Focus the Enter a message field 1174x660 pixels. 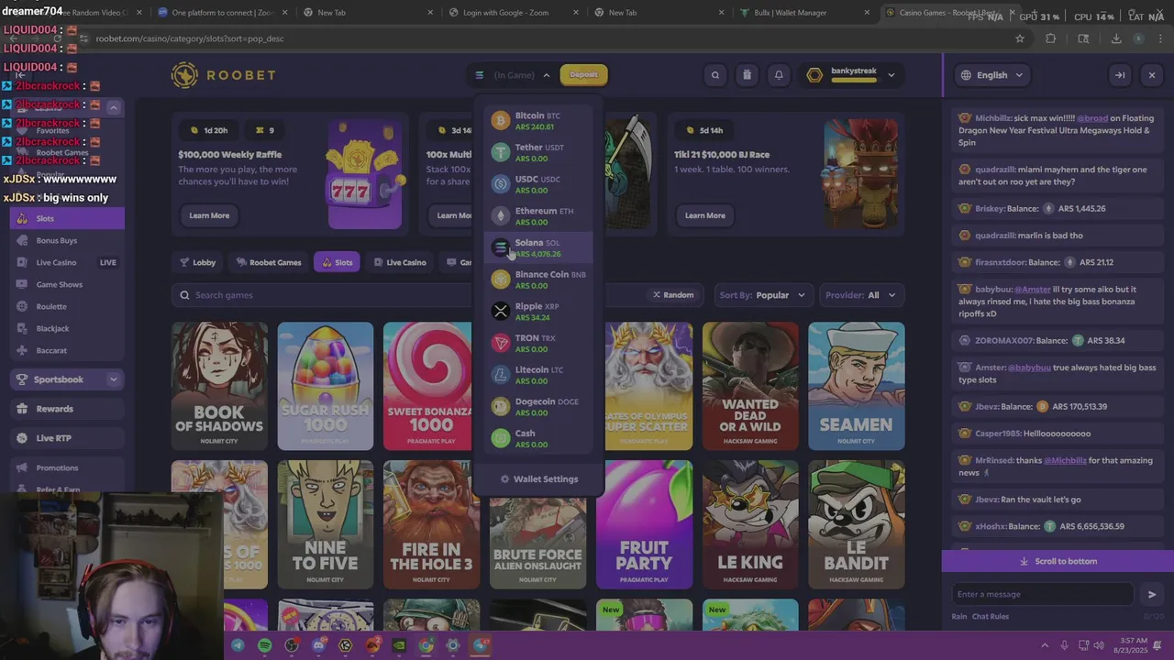coord(1041,594)
